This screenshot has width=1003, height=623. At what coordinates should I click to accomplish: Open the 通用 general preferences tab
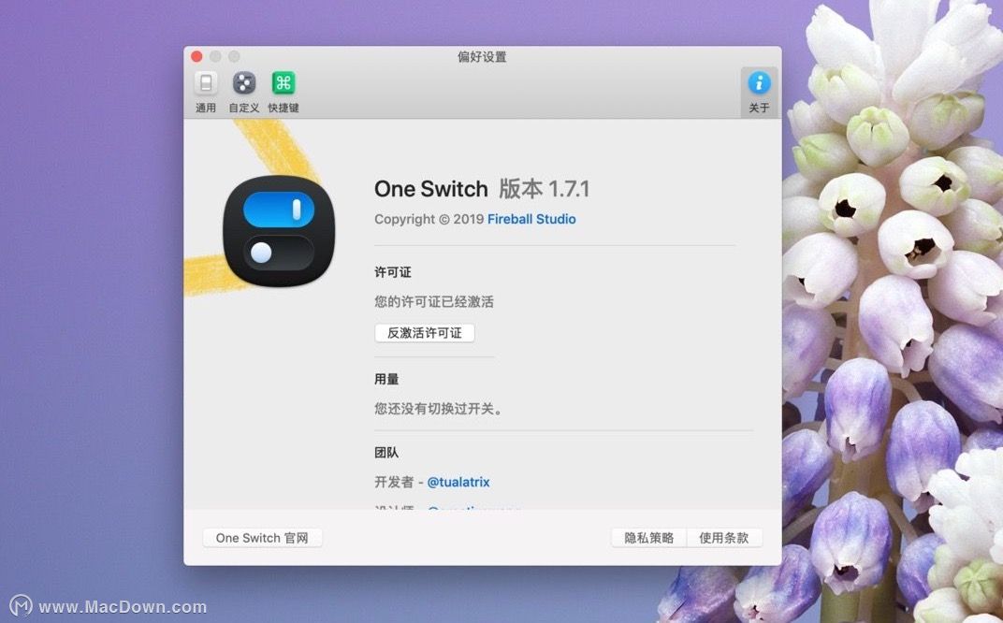(x=205, y=93)
